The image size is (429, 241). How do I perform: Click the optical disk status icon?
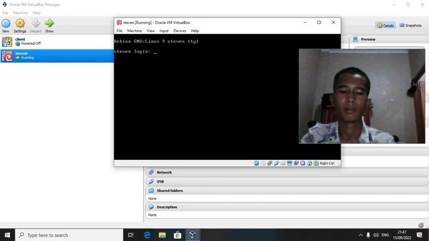tap(263, 163)
